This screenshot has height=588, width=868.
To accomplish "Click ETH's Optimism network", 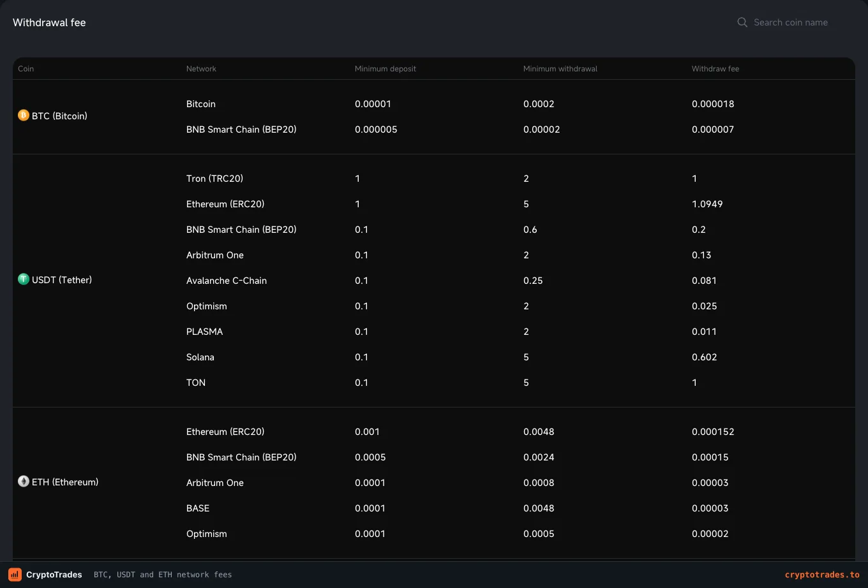I will point(207,534).
